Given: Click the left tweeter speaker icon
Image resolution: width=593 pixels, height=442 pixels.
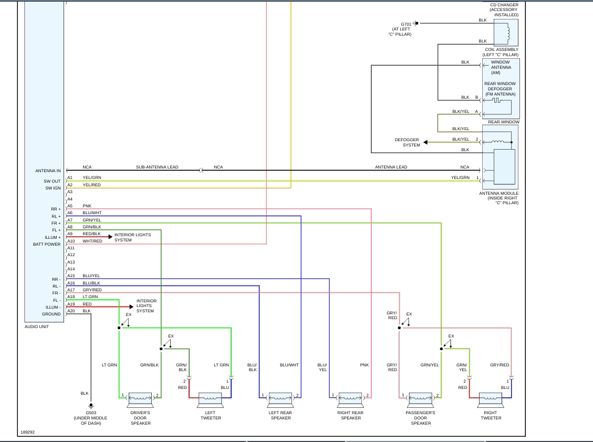Looking at the screenshot, I should coord(211,399).
